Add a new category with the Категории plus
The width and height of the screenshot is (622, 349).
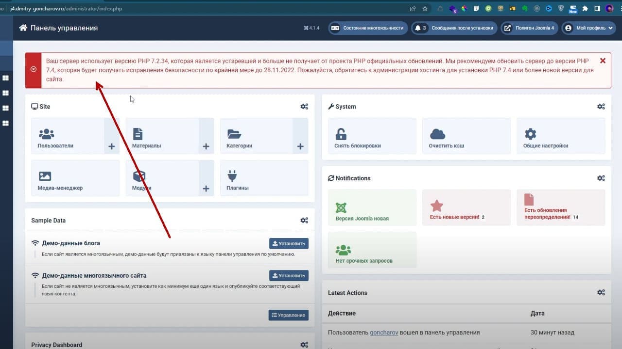click(300, 136)
